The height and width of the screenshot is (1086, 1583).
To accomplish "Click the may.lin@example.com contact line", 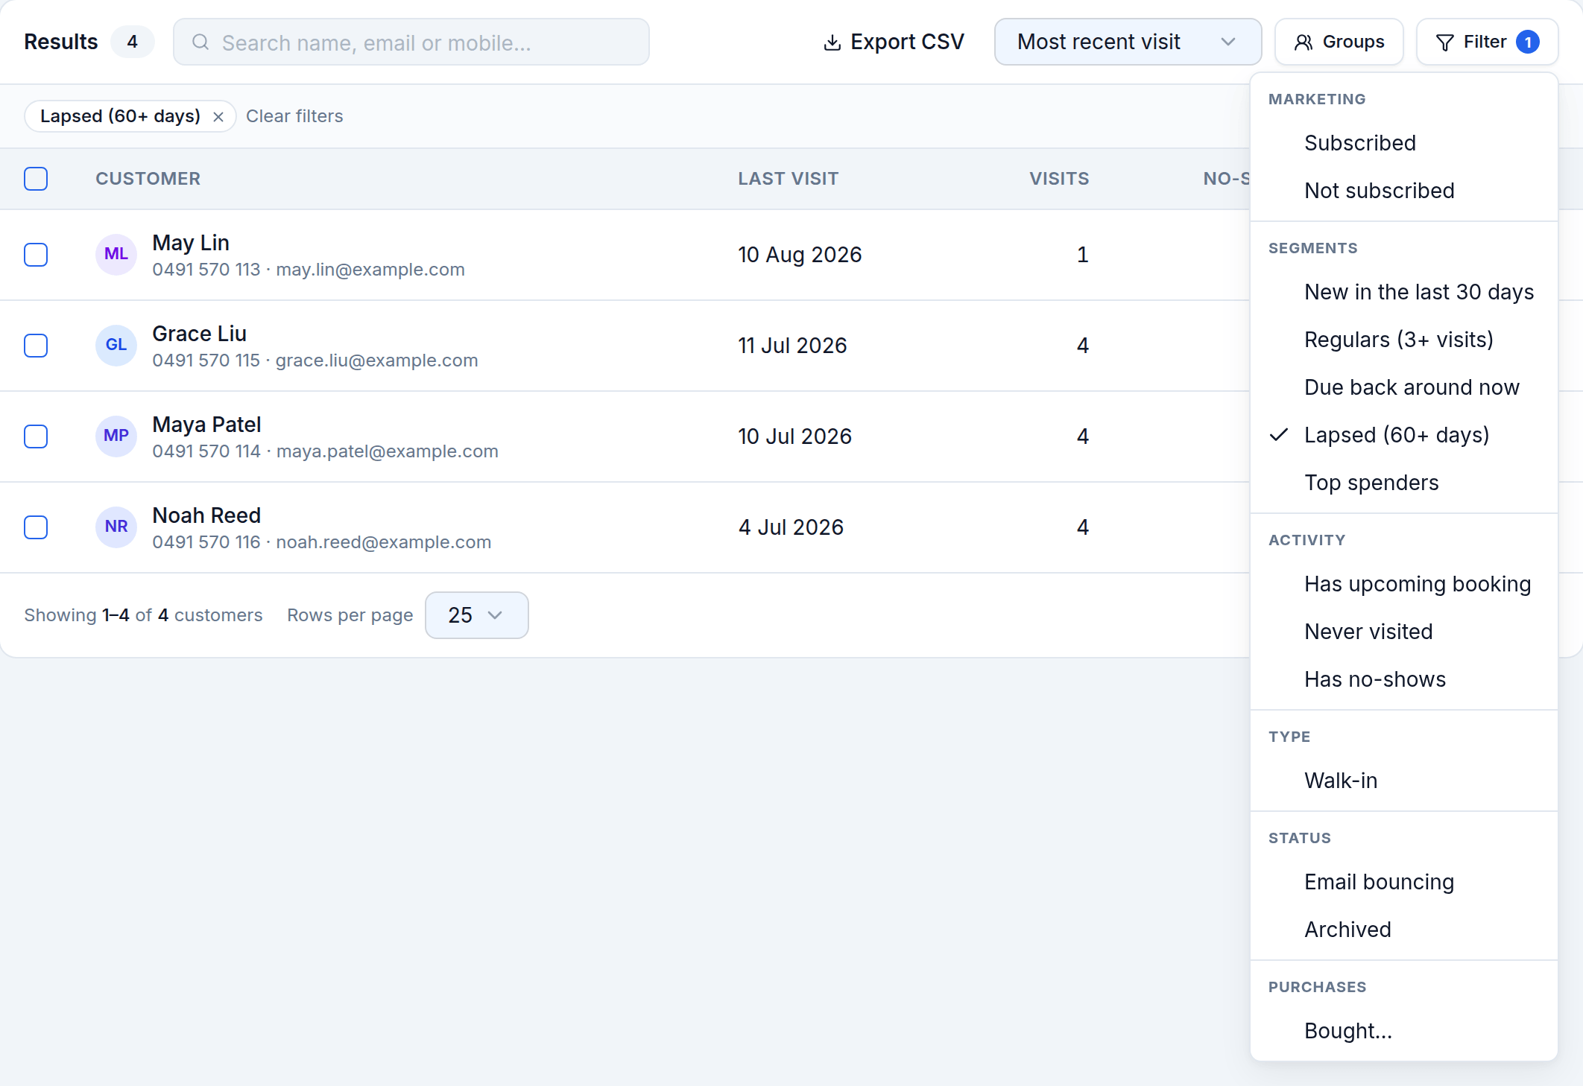I will coord(309,270).
